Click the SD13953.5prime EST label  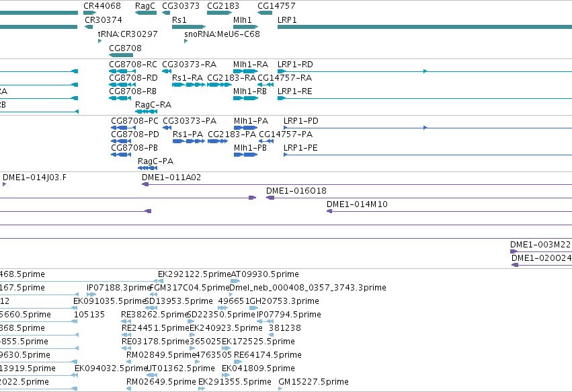179,301
